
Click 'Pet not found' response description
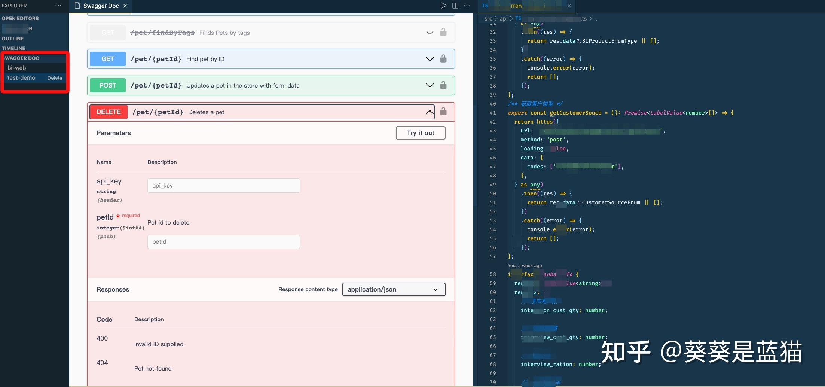click(x=153, y=368)
